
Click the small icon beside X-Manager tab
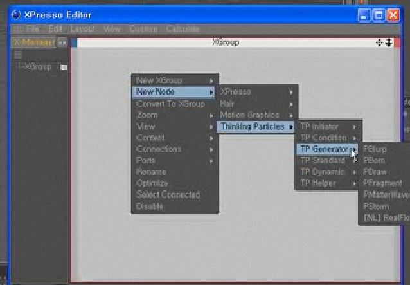(62, 42)
